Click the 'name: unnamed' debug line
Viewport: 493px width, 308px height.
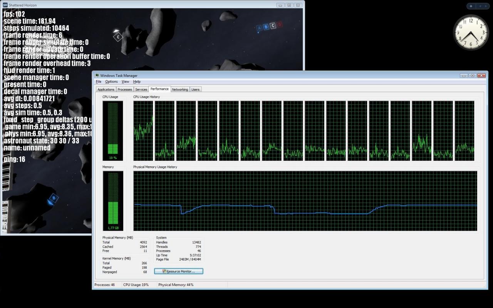[27, 148]
